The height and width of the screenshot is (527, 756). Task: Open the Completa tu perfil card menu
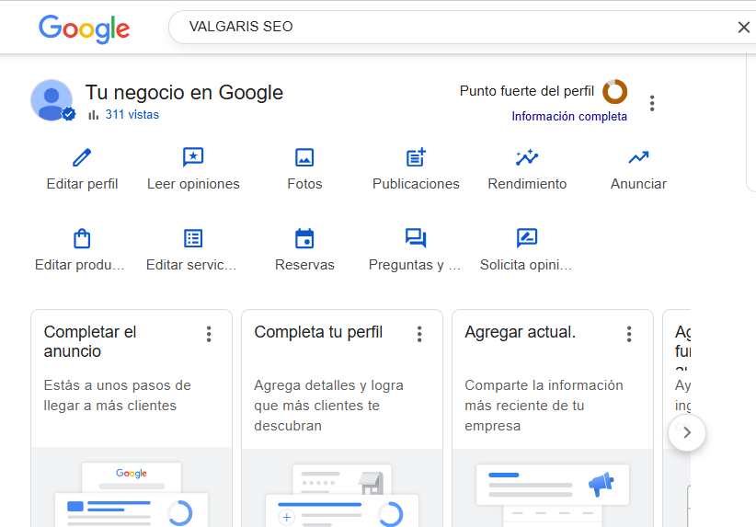[x=419, y=334]
